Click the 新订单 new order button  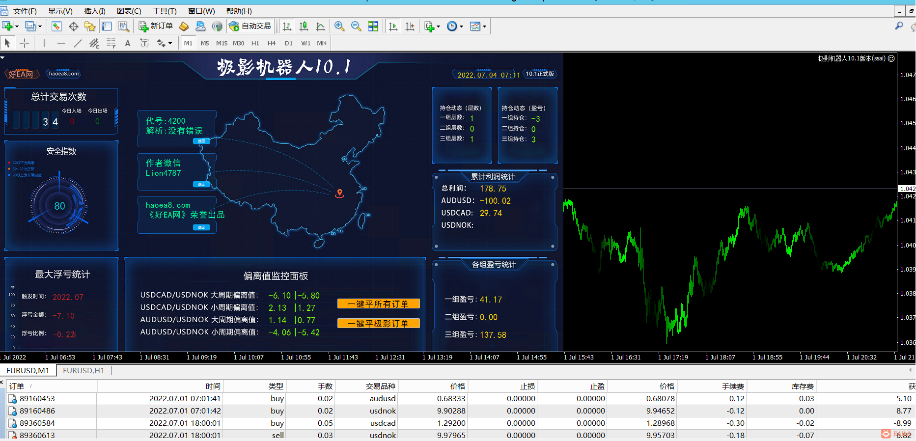[x=156, y=27]
